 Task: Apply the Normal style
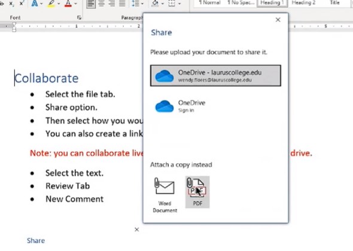click(x=209, y=3)
